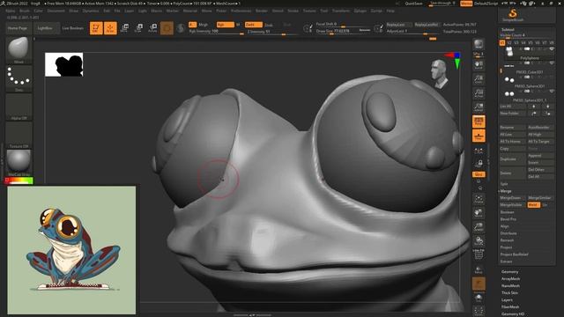Click the head camera orientation widget
This screenshot has width=564, height=317.
pos(440,74)
